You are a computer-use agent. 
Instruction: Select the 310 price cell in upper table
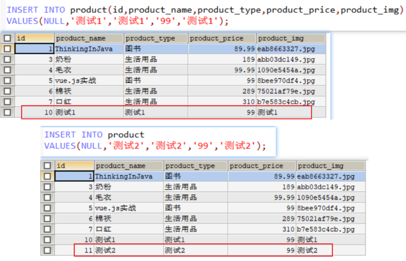222,102
